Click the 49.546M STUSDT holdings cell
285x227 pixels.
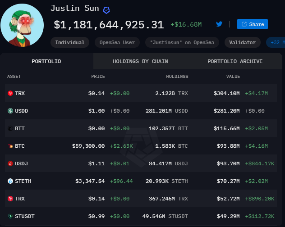click(165, 216)
